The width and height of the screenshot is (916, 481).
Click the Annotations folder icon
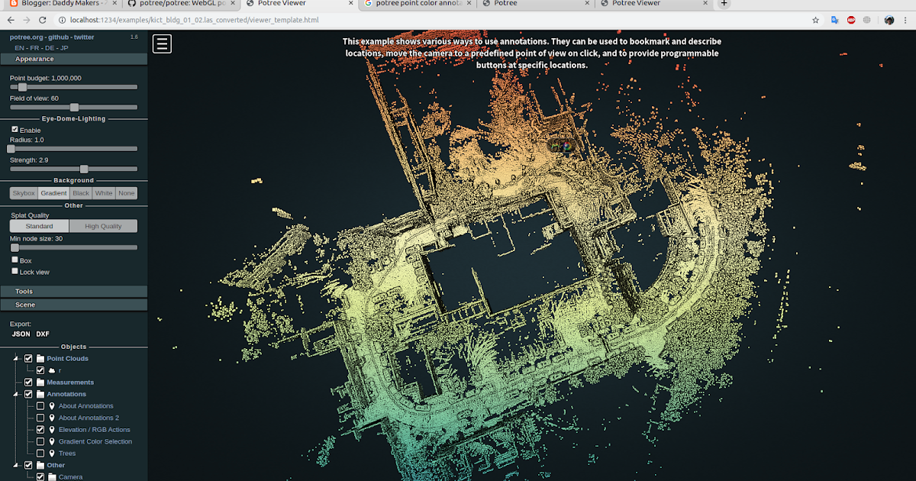tap(40, 394)
